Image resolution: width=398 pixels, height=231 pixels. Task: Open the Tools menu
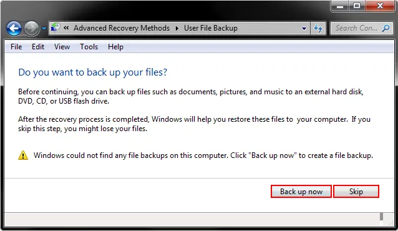tap(89, 47)
